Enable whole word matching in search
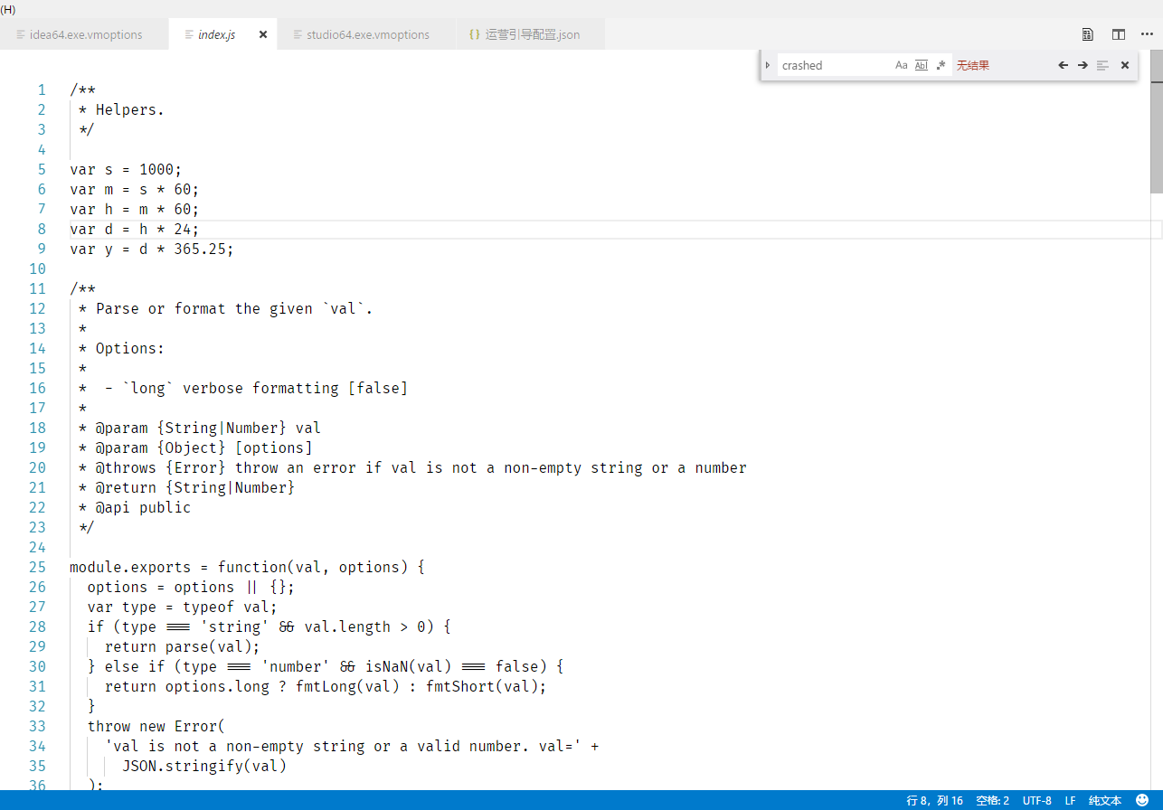 click(922, 64)
